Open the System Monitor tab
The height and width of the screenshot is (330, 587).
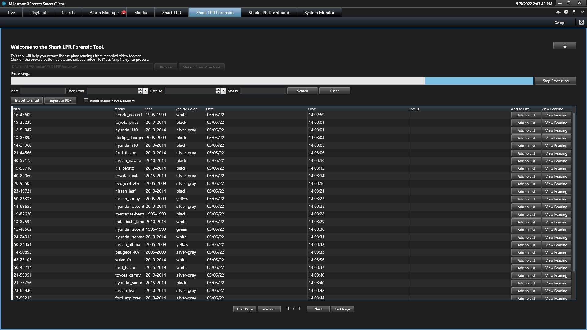[319, 13]
